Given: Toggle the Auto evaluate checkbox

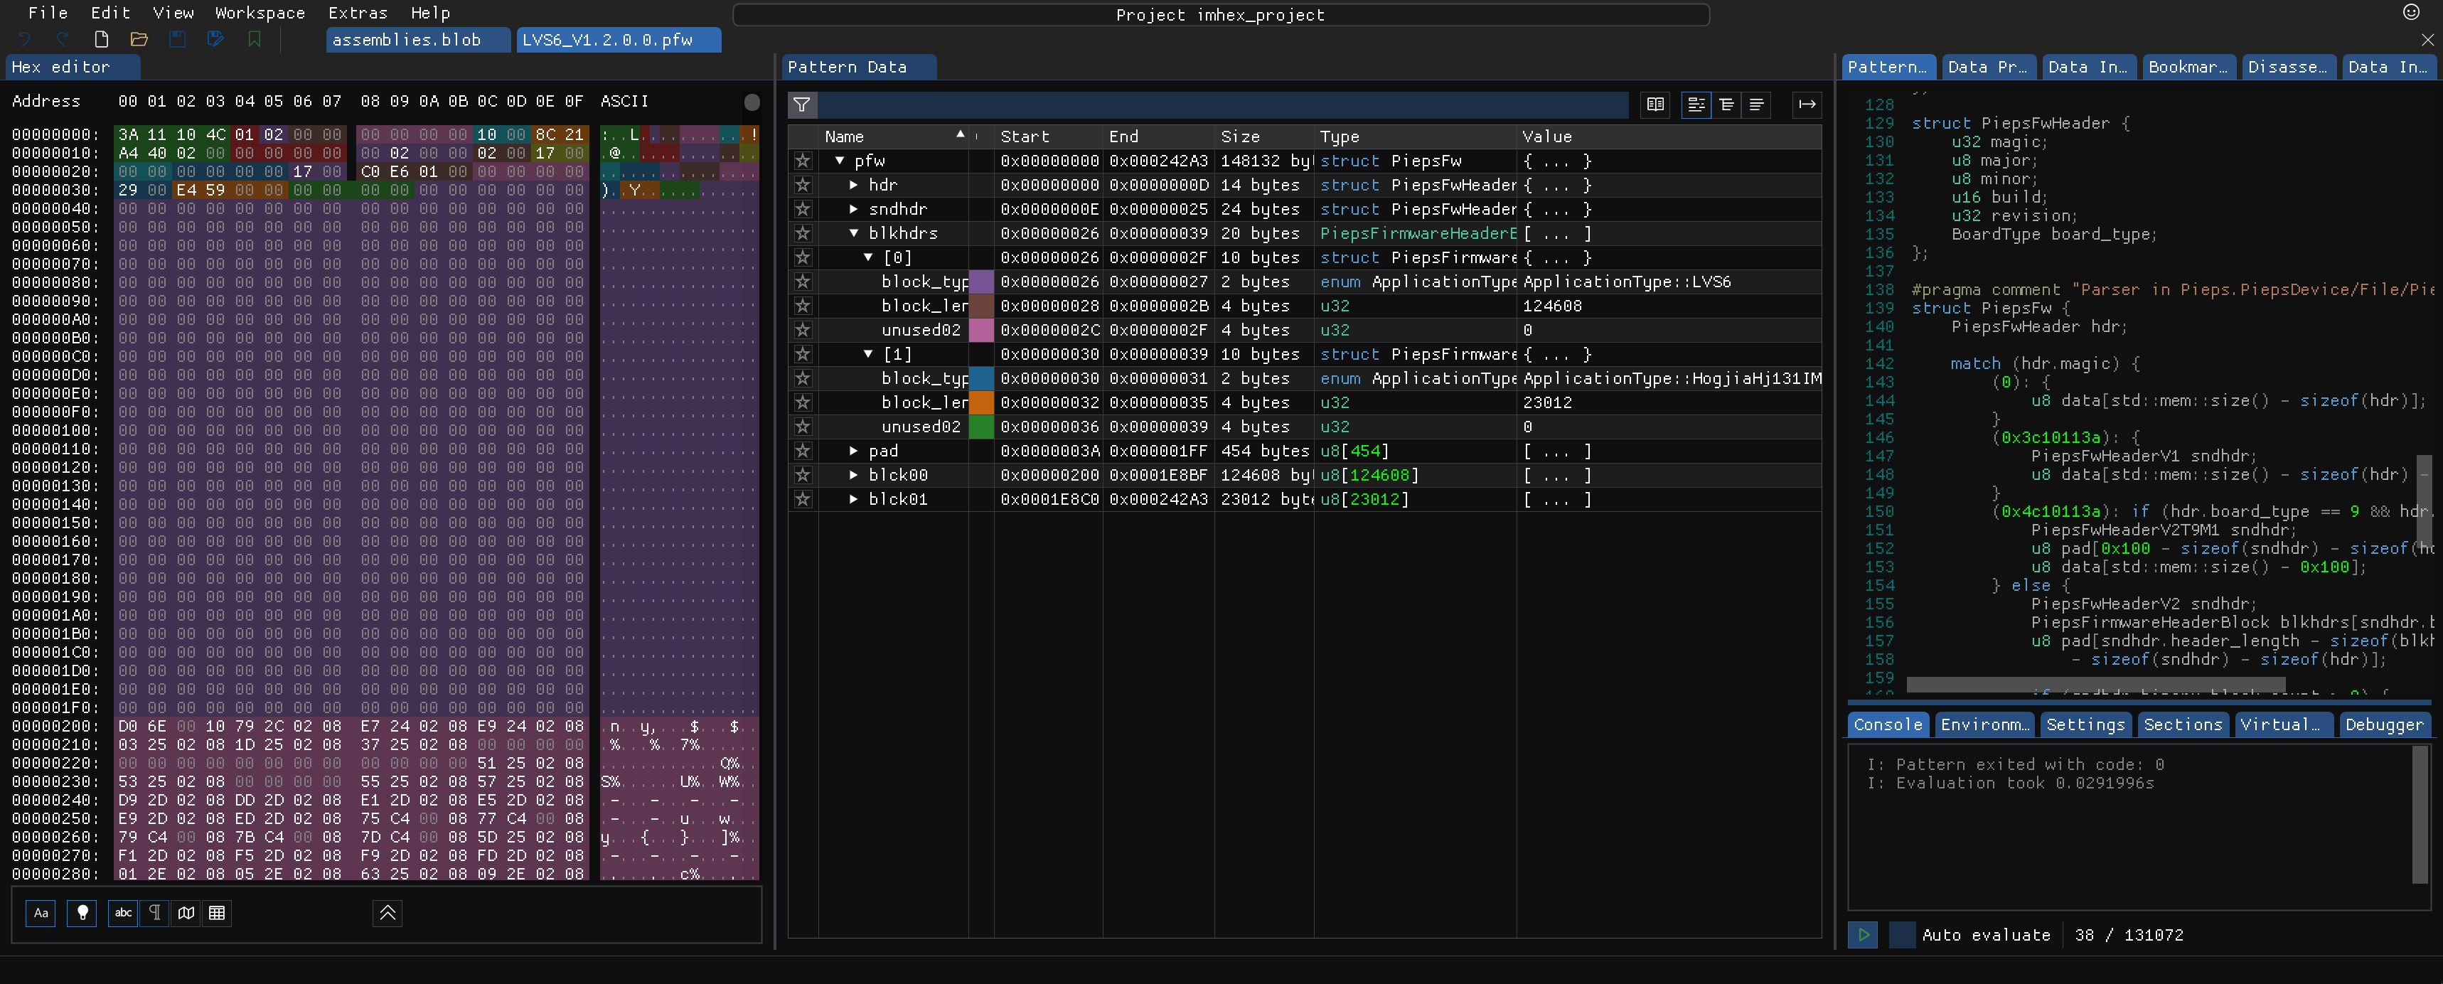Looking at the screenshot, I should click(1901, 935).
